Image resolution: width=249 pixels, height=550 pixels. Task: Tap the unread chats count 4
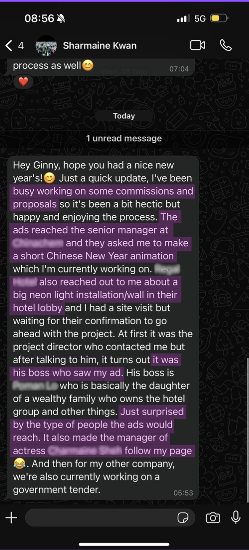coord(21,45)
